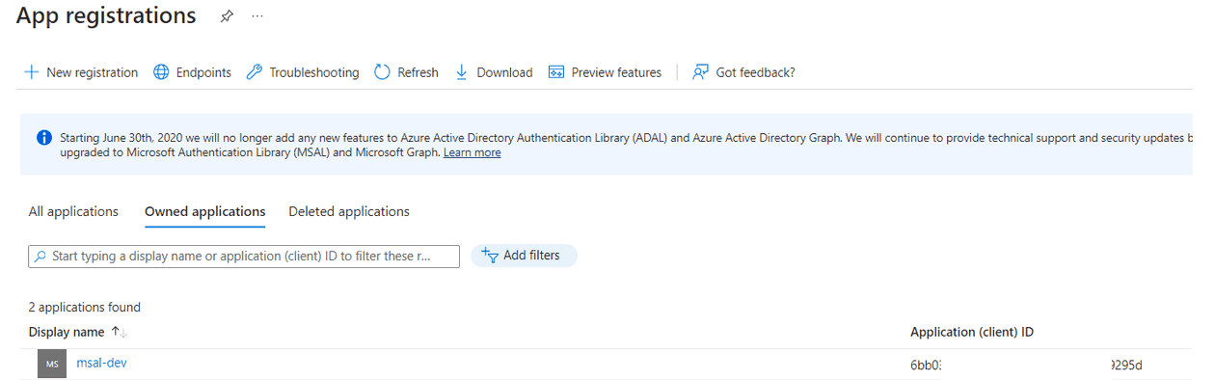Open the msal-dev application link
The image size is (1215, 380).
click(101, 363)
